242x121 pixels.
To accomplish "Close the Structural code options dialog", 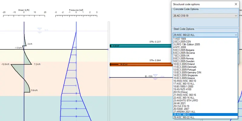I will click(236, 4).
